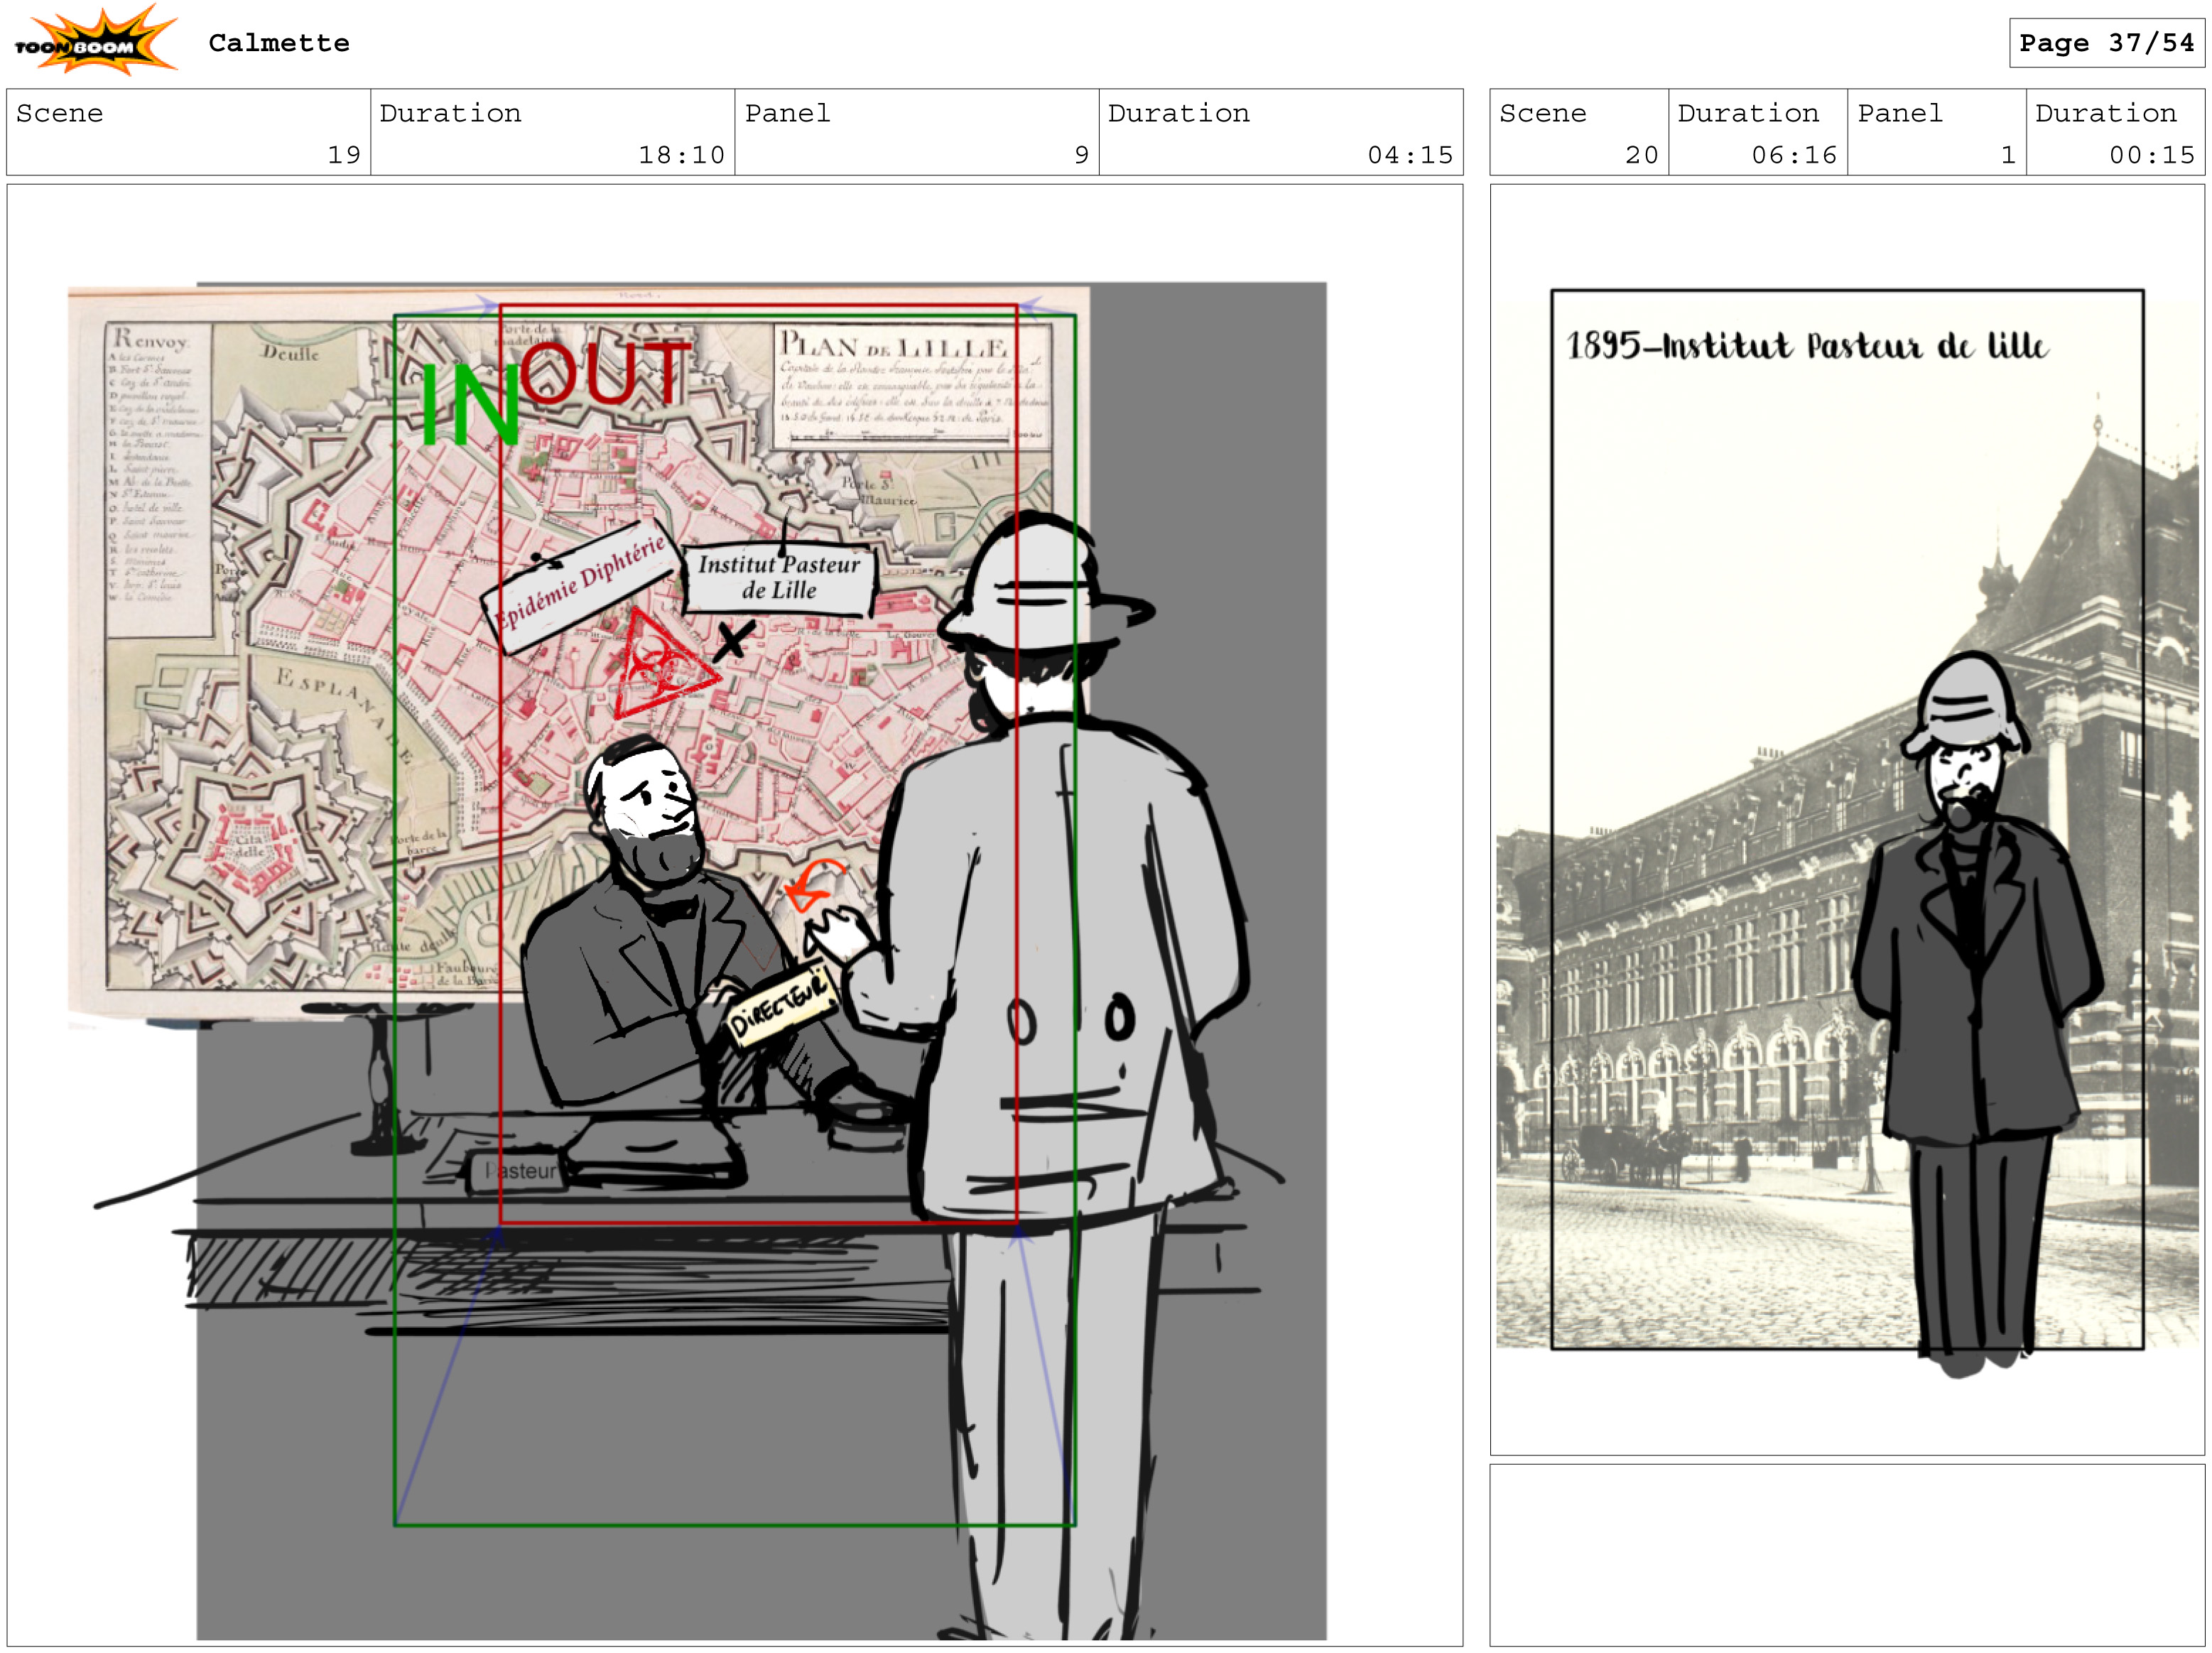Image resolution: width=2212 pixels, height=1653 pixels.
Task: Click the 1895-Institut Pasteur de Lille caption
Action: pos(1807,346)
